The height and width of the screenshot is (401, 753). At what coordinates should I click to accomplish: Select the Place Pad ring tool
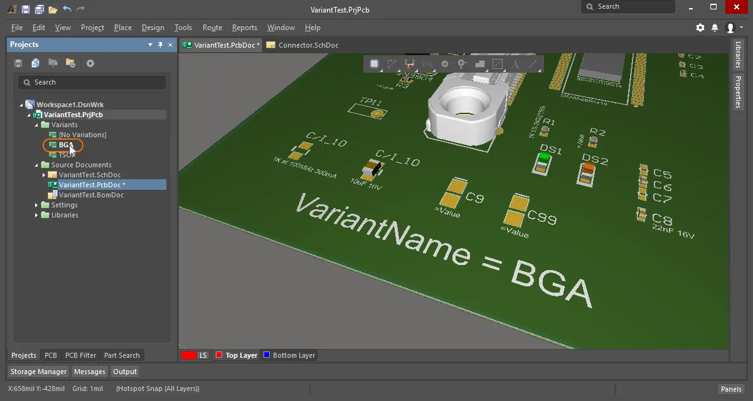click(445, 64)
